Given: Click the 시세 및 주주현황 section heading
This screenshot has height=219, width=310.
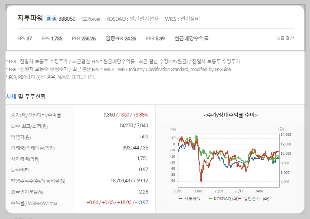Looking at the screenshot, I should pyautogui.click(x=26, y=97).
